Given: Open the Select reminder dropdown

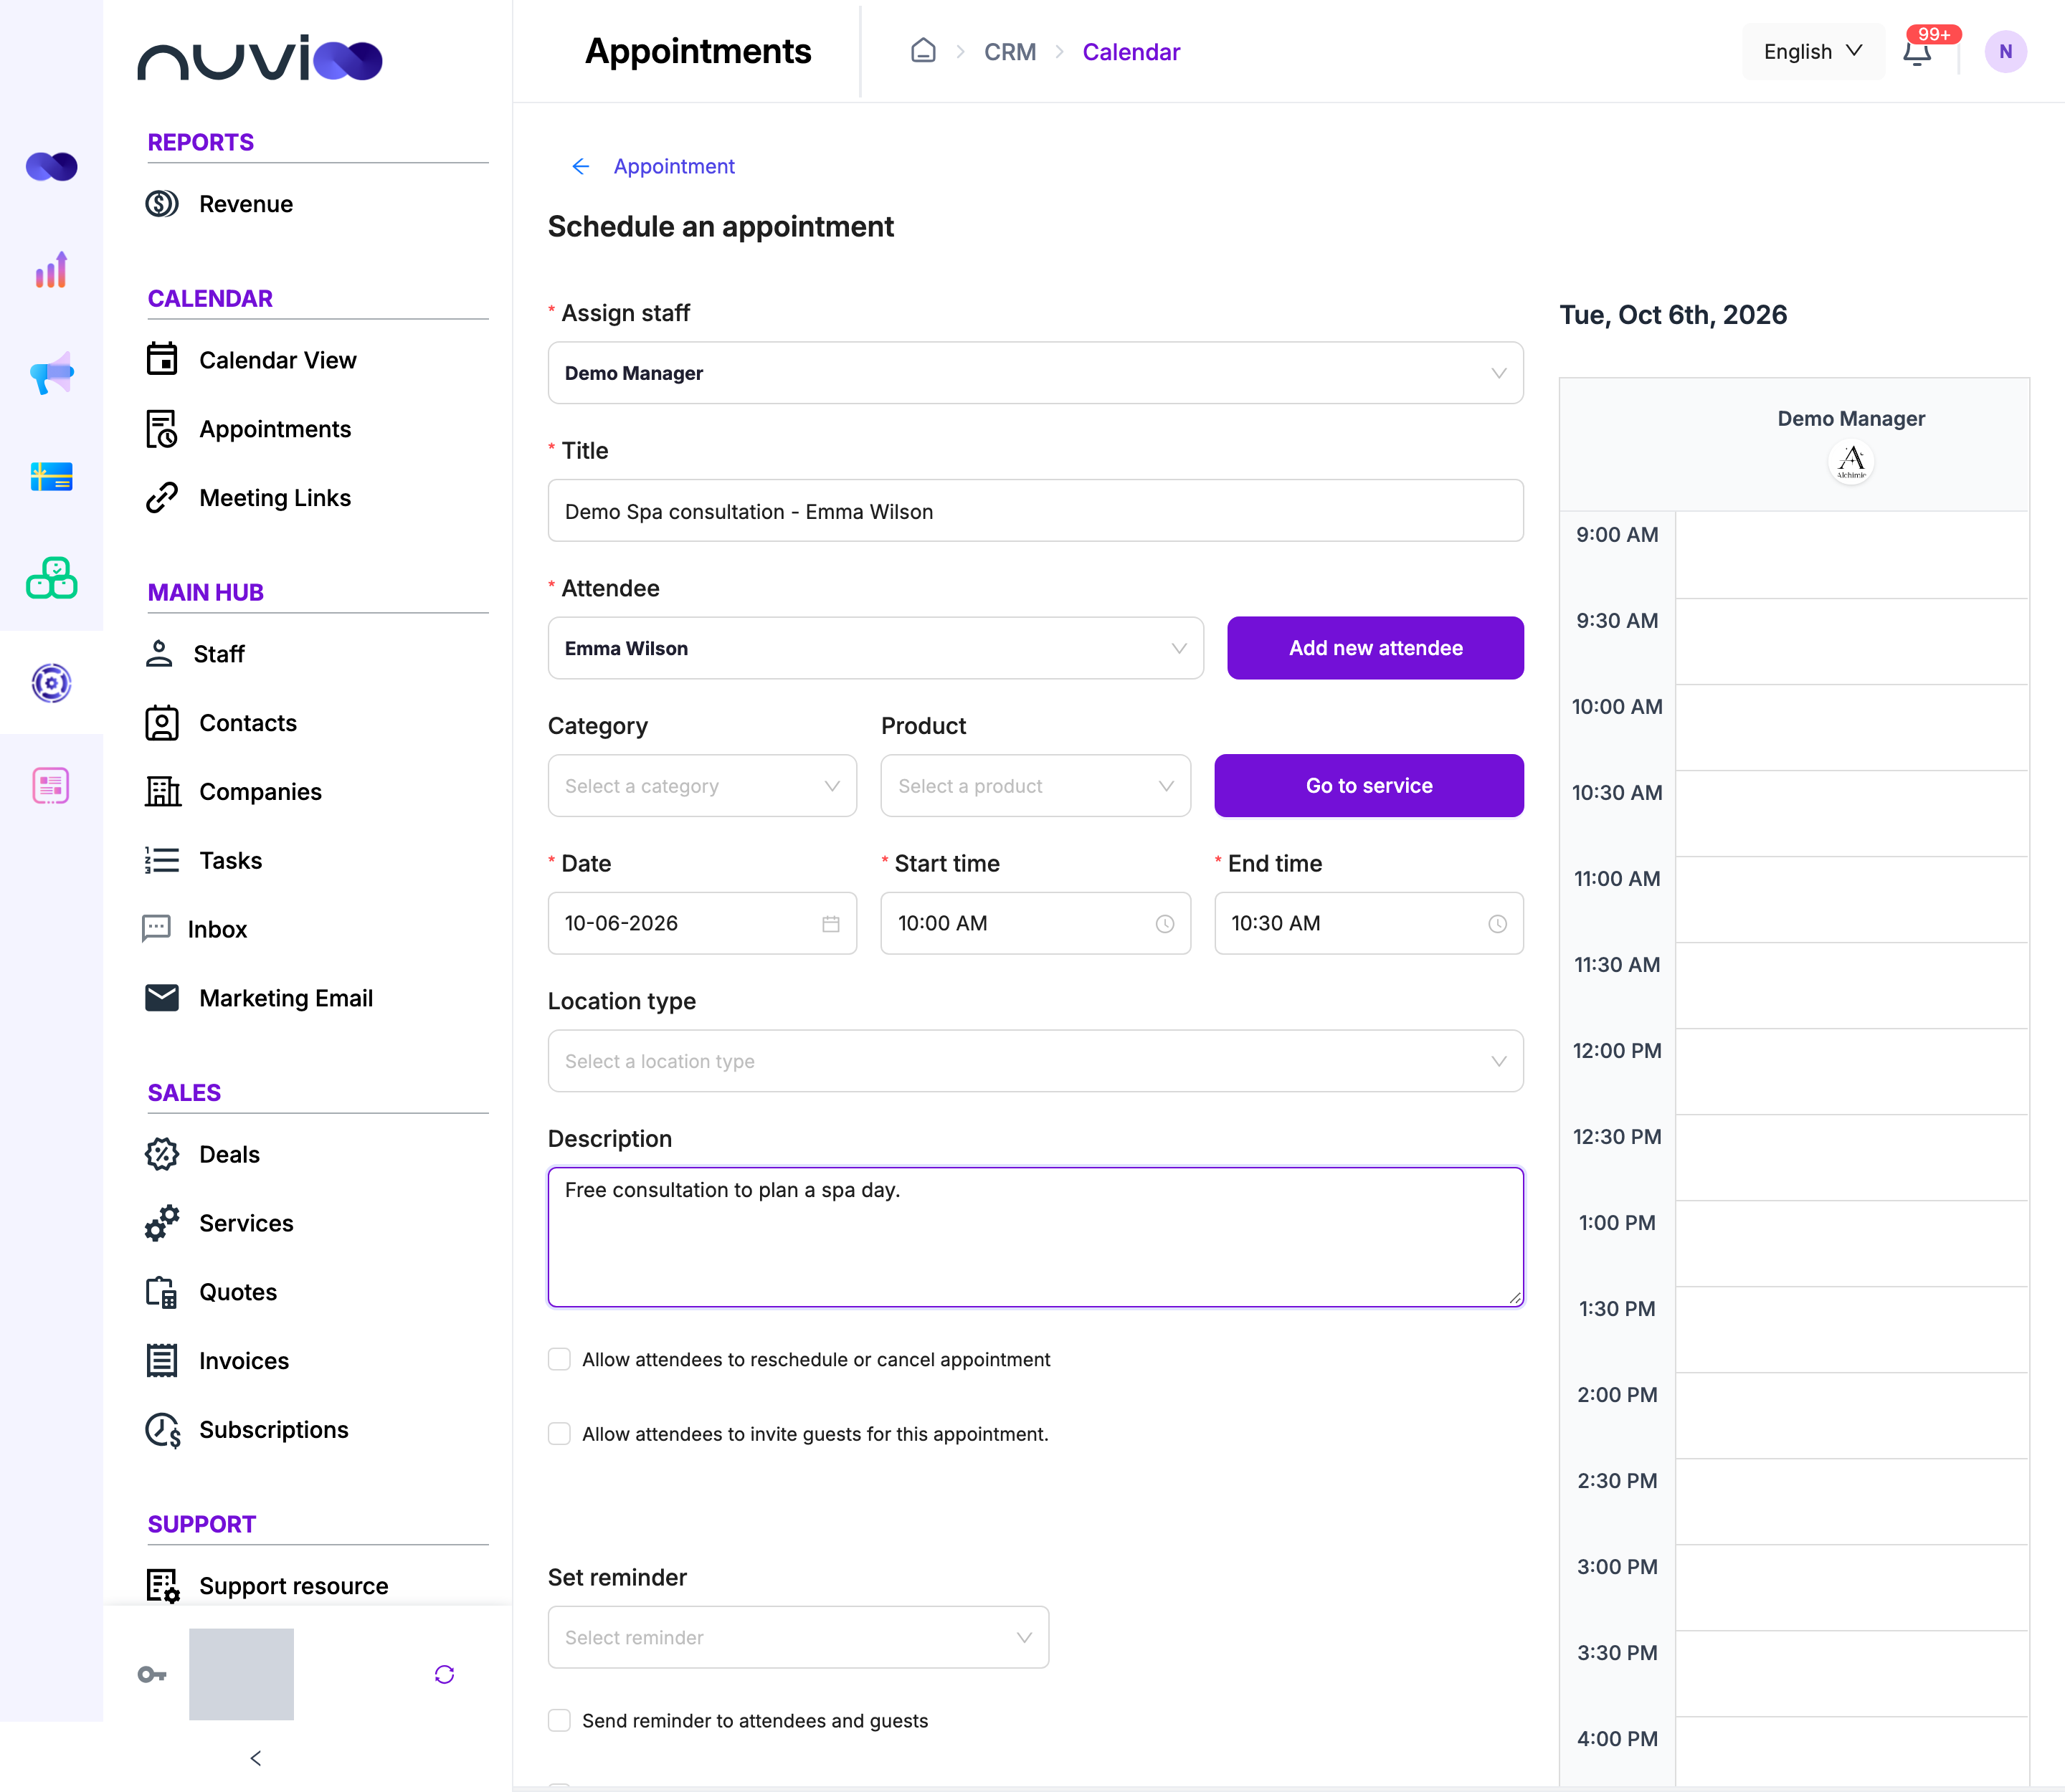Looking at the screenshot, I should coord(798,1637).
